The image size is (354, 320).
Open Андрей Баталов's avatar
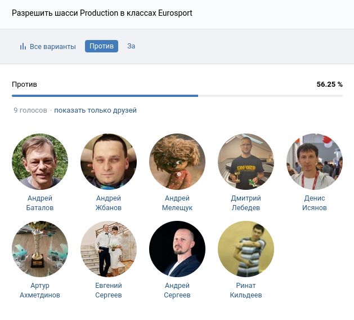tap(40, 162)
